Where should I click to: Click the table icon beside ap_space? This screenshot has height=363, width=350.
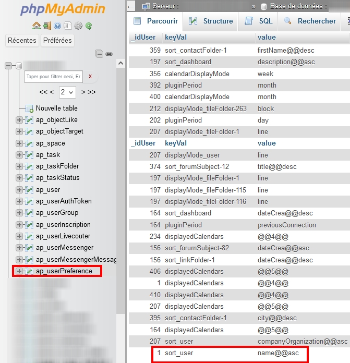pyautogui.click(x=30, y=143)
